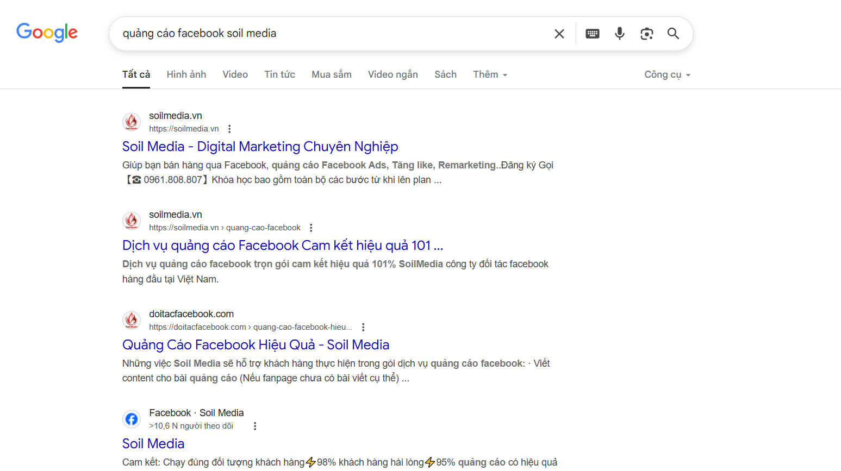
Task: Select the Tất cả tab
Action: 136,74
